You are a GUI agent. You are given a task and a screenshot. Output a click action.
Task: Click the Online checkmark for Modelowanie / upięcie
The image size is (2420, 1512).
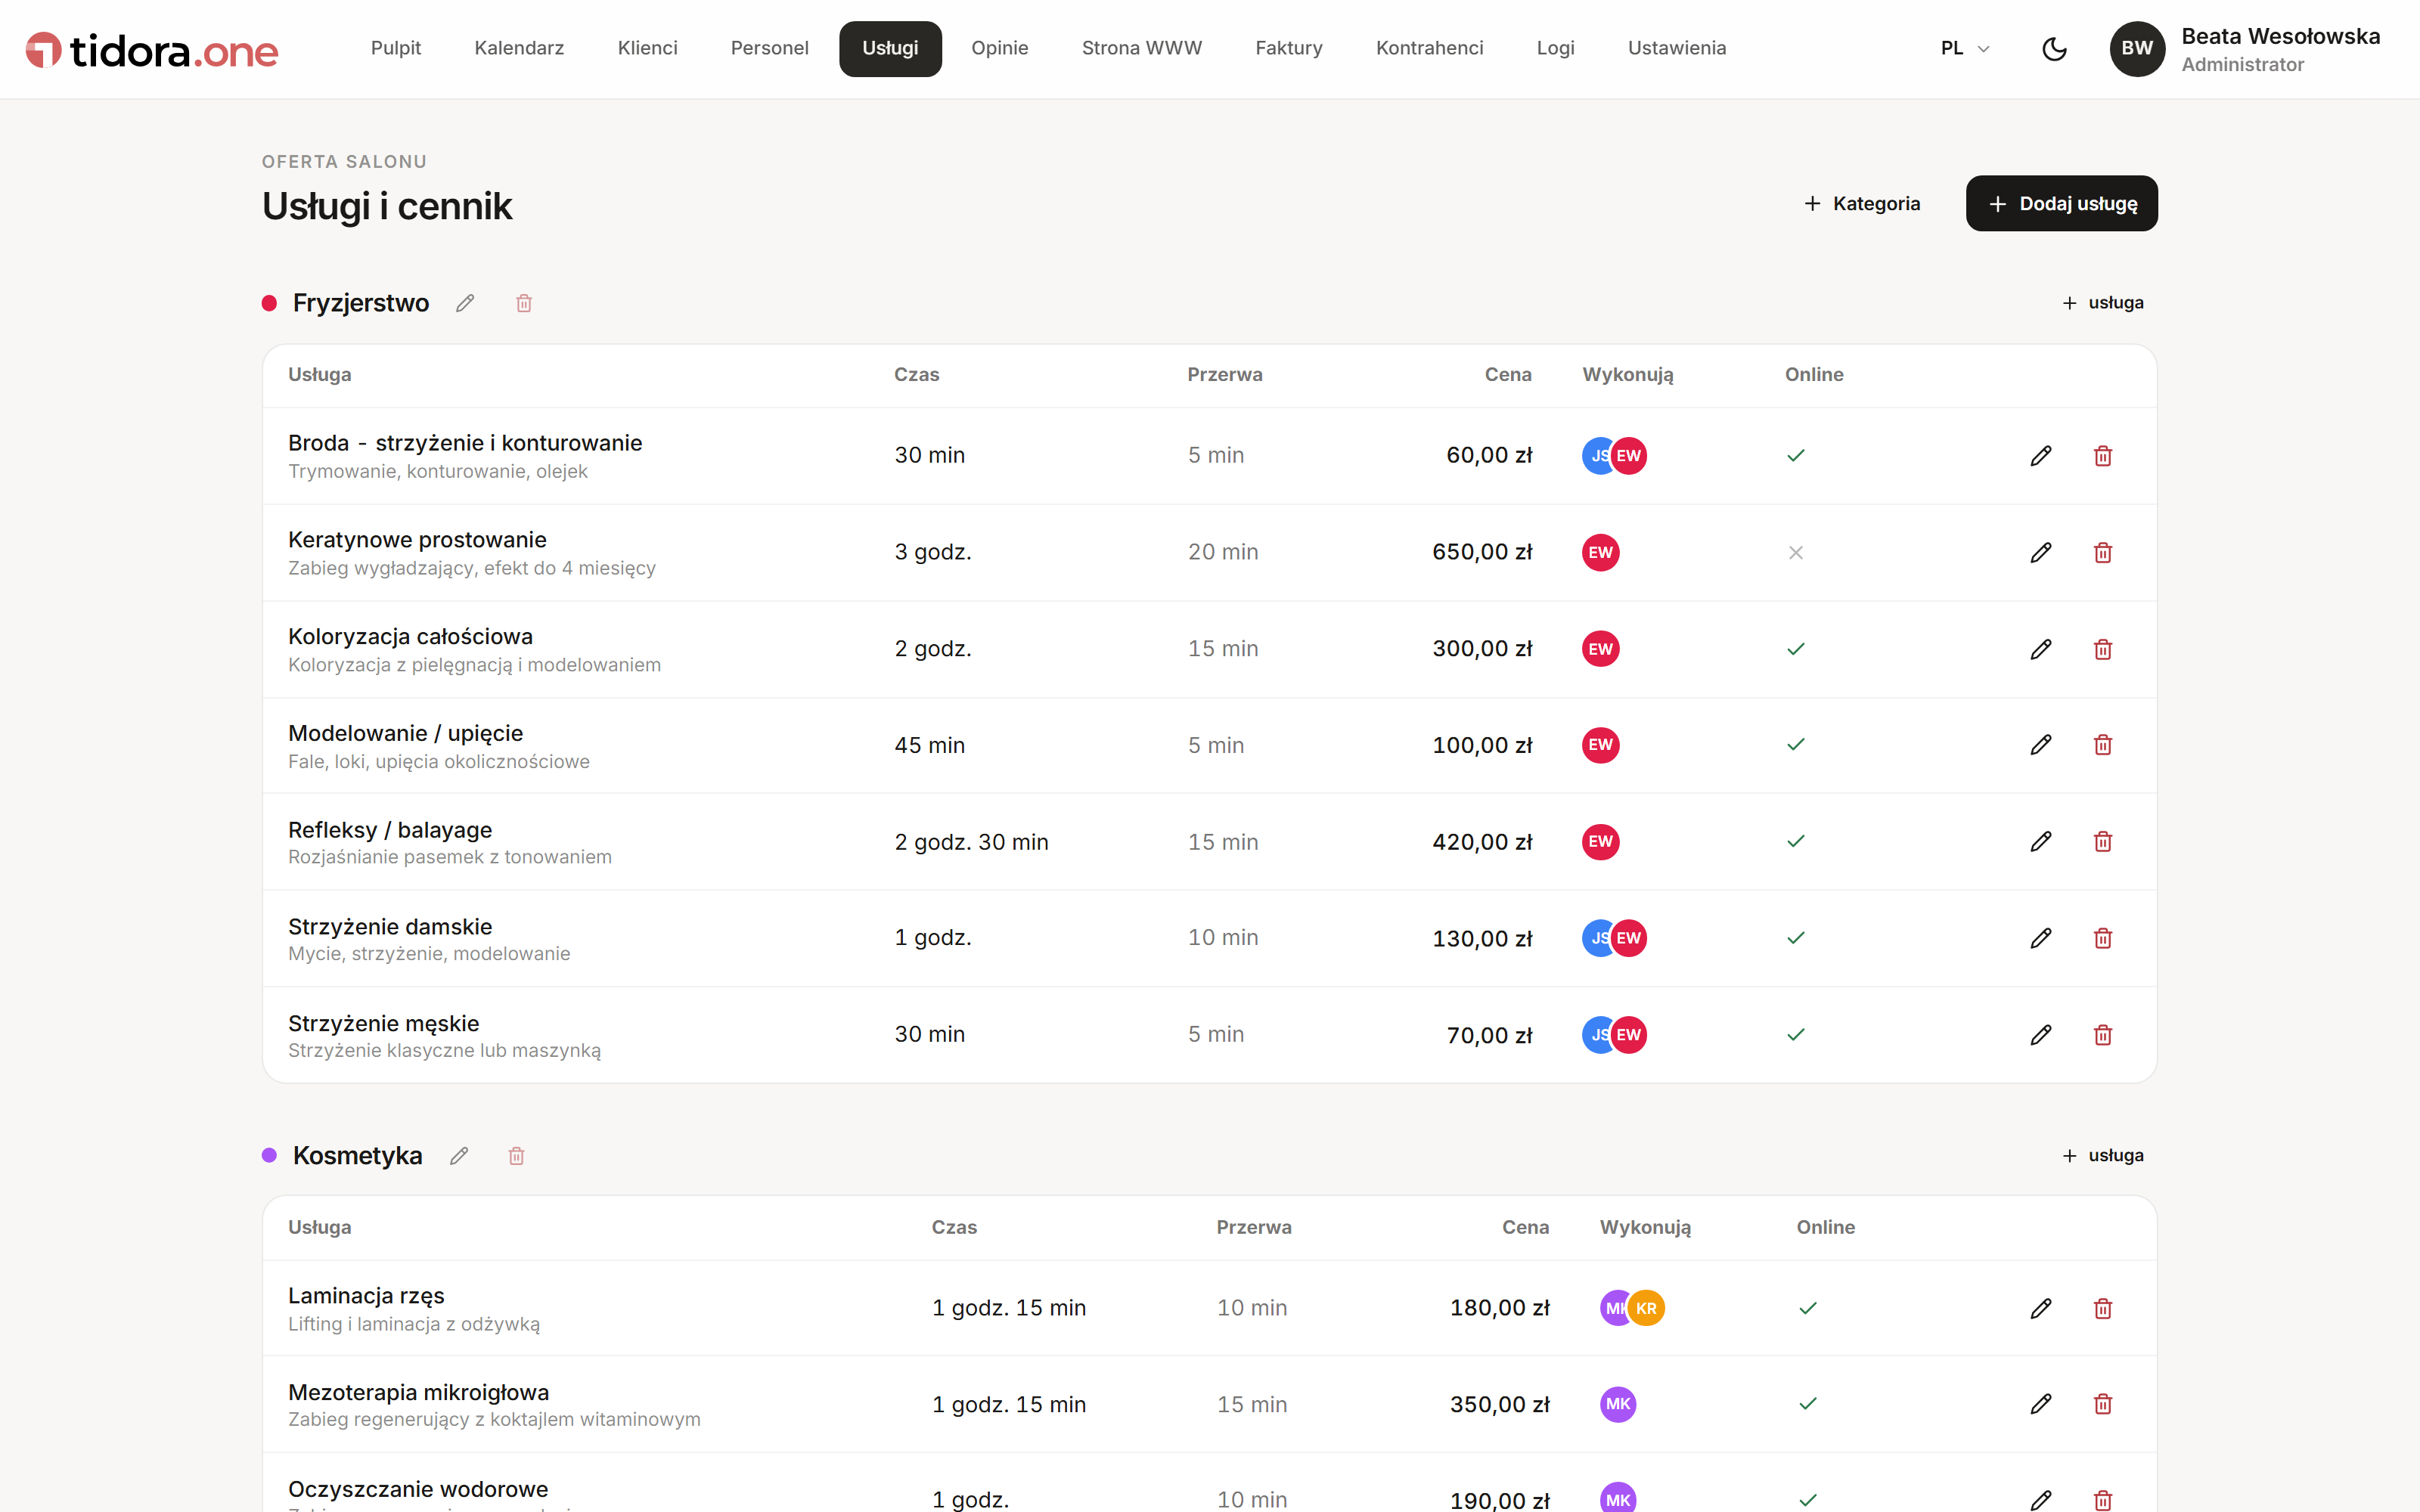tap(1796, 745)
